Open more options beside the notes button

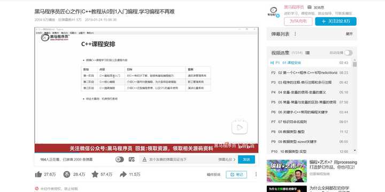tap(256, 174)
